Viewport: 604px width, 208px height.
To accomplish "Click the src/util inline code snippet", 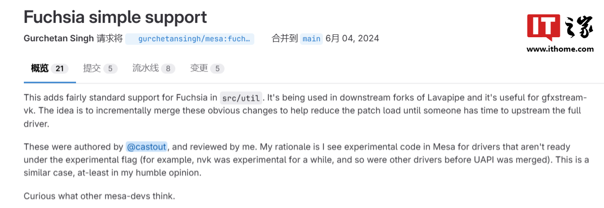I will tap(241, 98).
